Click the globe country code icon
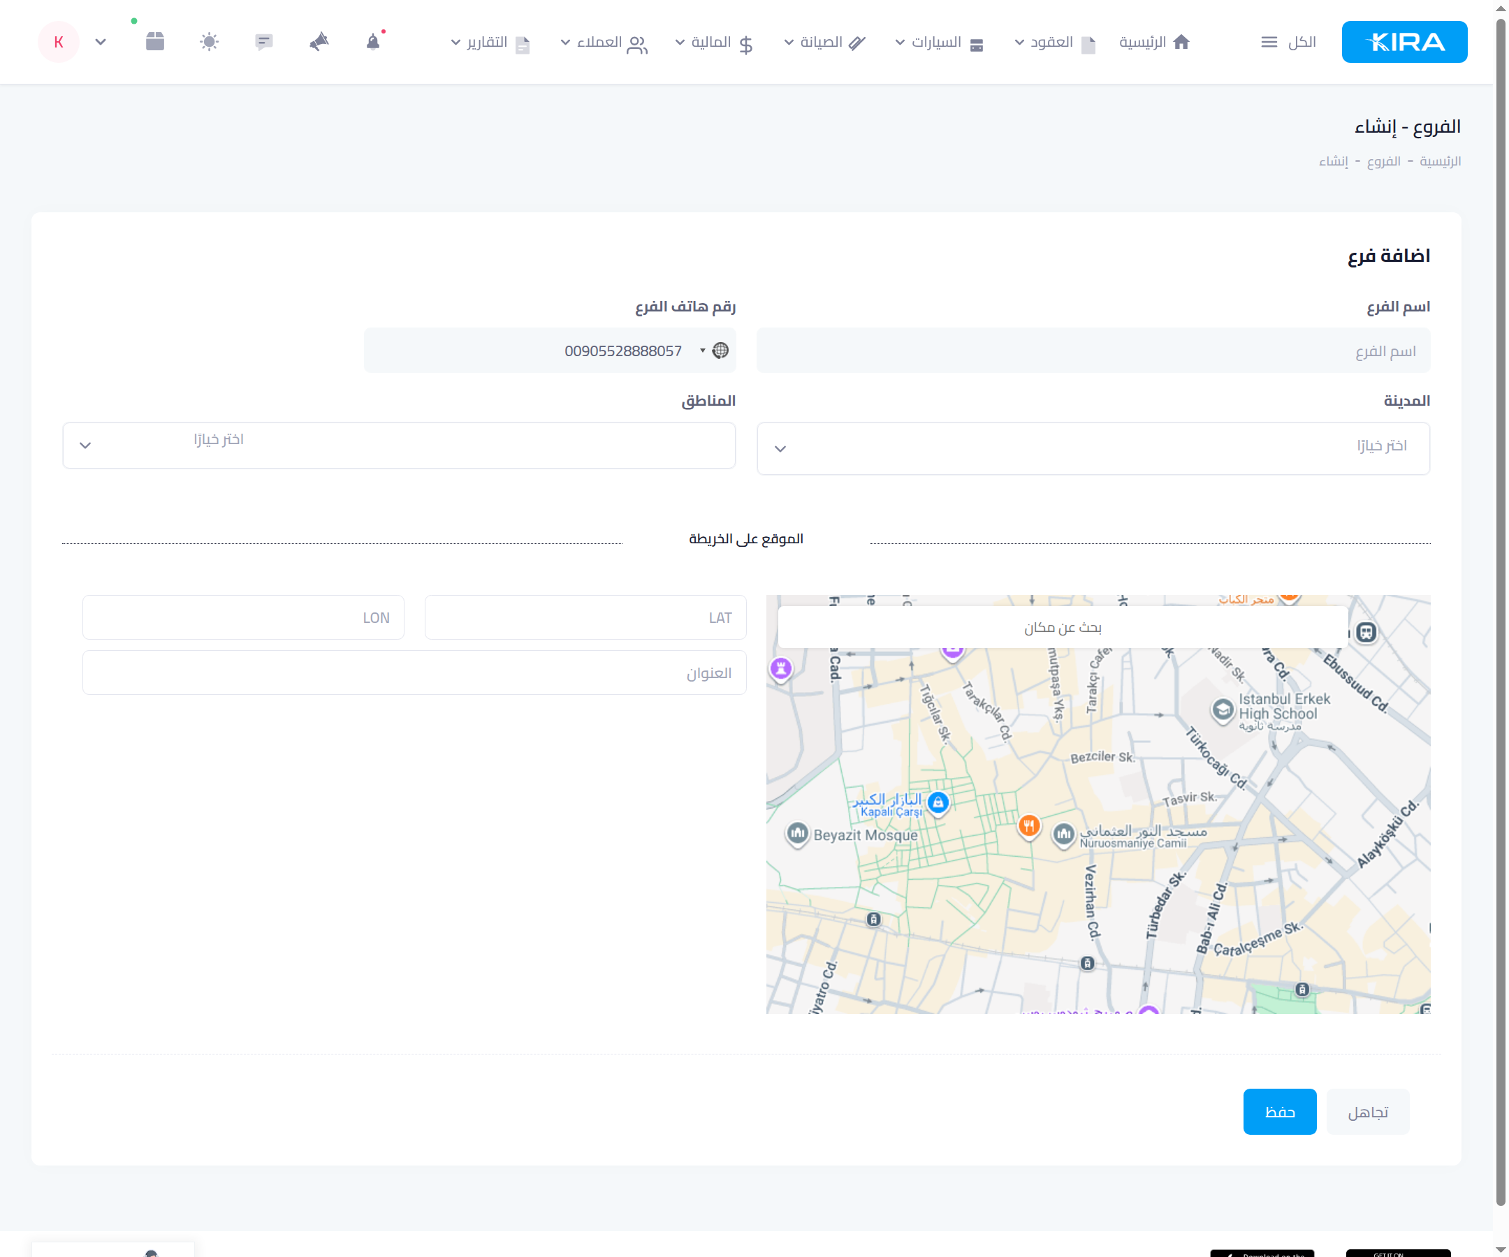This screenshot has height=1257, width=1509. [720, 351]
